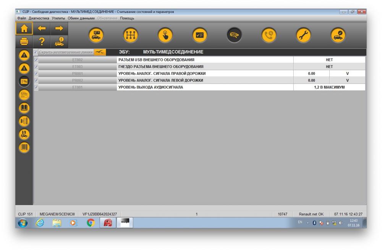Open the Windows Start button
382x250 pixels.
[23, 223]
